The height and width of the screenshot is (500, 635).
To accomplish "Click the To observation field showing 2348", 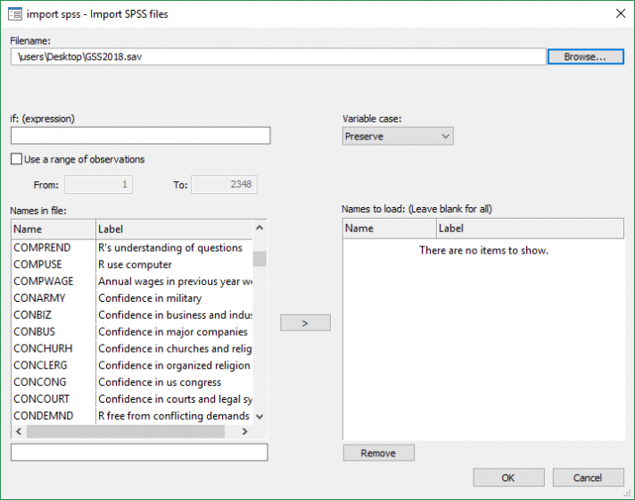I will click(x=224, y=185).
